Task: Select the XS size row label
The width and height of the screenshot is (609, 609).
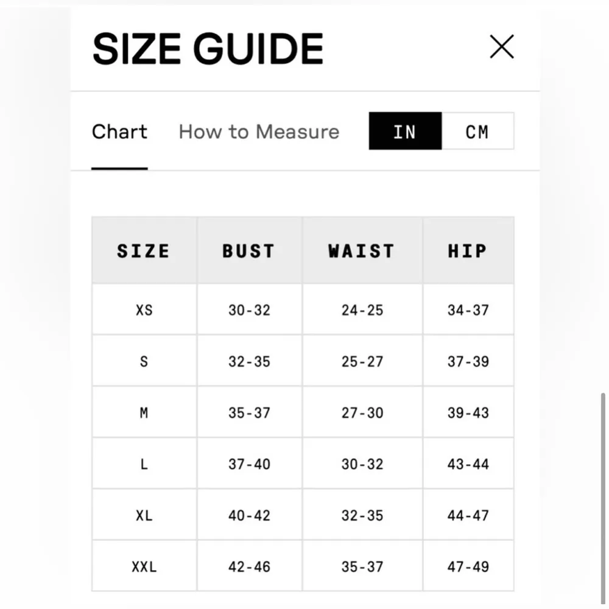Action: coord(144,310)
